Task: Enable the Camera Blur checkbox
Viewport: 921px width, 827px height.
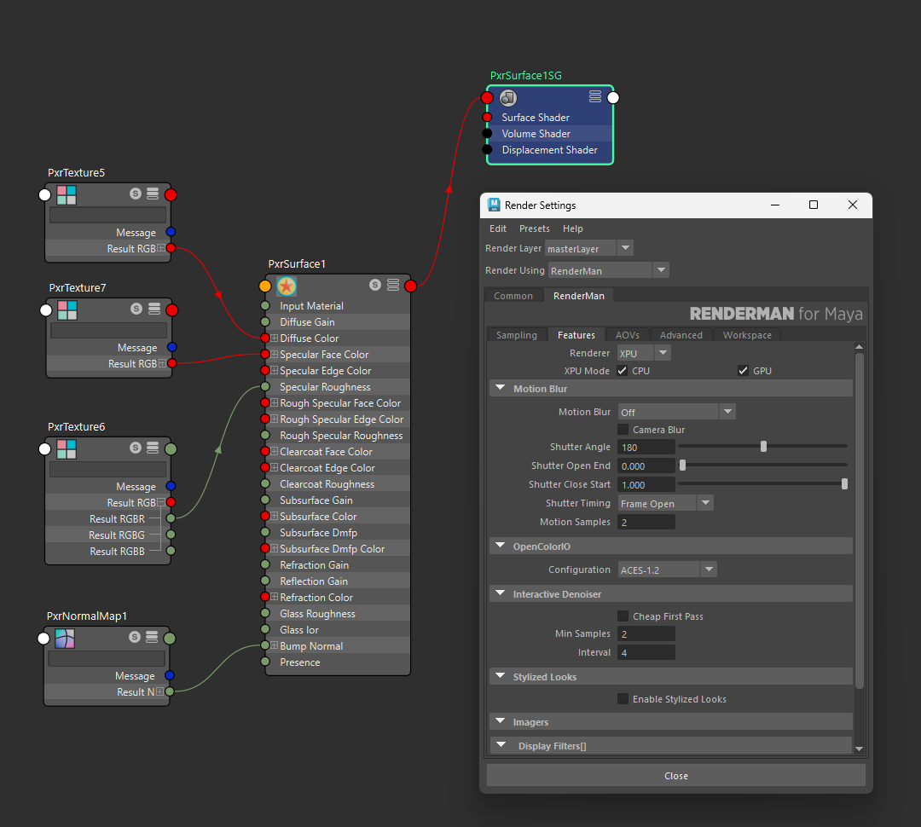Action: (623, 430)
